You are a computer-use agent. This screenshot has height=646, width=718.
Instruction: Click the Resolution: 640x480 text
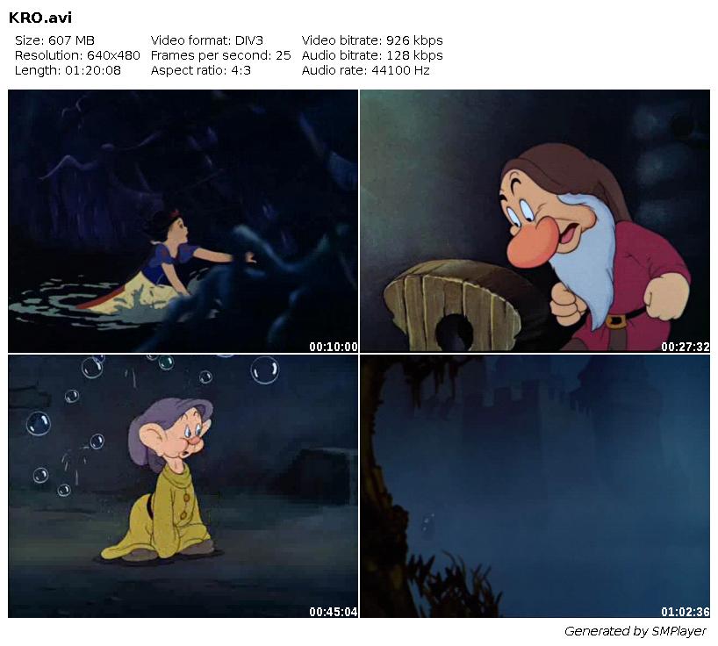tap(77, 55)
